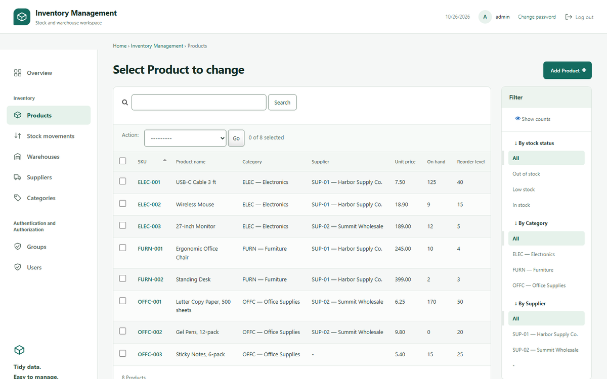Collapse the By stock status filter section
This screenshot has width=607, height=379.
(x=534, y=143)
